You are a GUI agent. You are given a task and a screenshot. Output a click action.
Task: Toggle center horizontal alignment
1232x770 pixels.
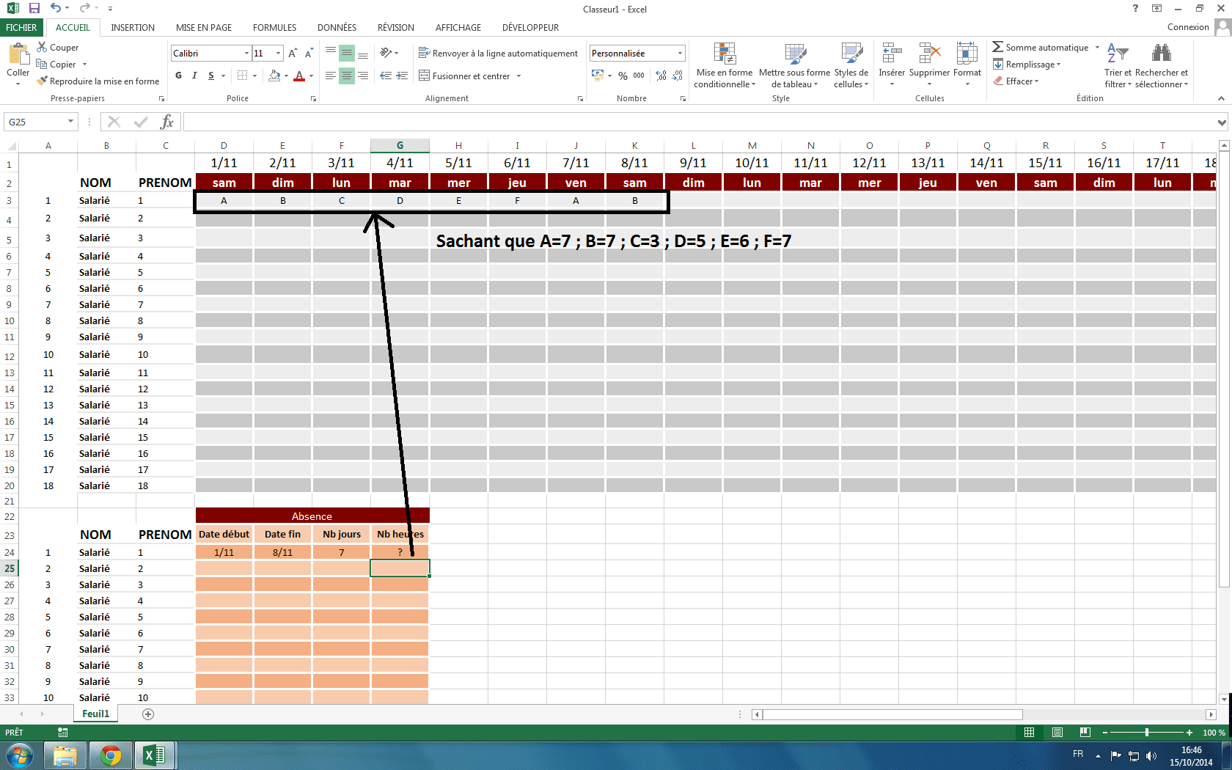346,76
